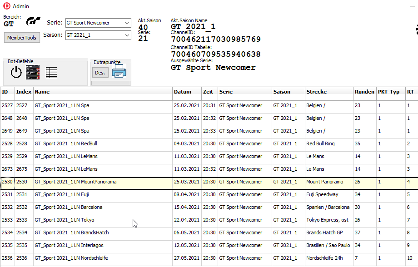Click the table list icon in Bot-Befehle
Image resolution: width=418 pixels, height=267 pixels.
(51, 72)
